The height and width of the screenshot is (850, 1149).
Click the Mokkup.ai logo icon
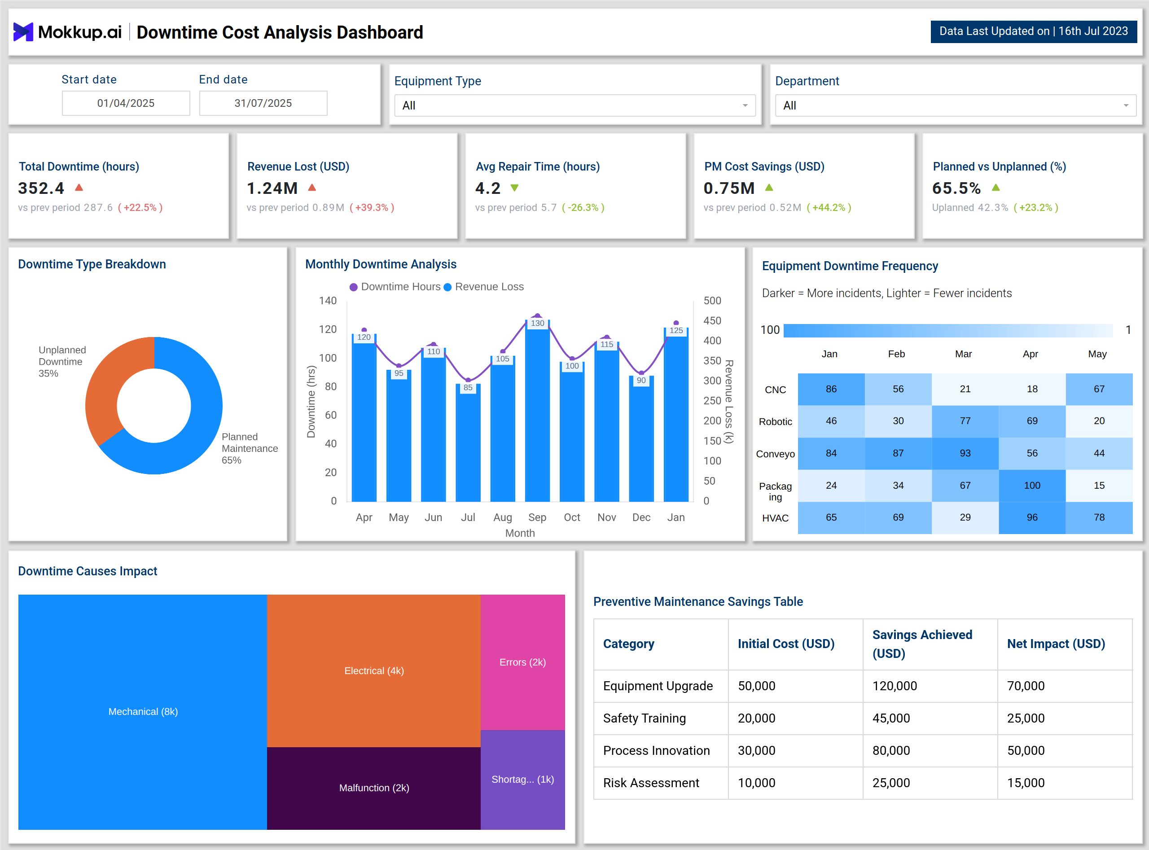[x=23, y=32]
